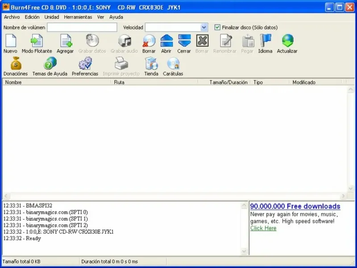The width and height of the screenshot is (357, 268).
Task: Erase disc with the Borrar CD icon
Action: pyautogui.click(x=149, y=41)
